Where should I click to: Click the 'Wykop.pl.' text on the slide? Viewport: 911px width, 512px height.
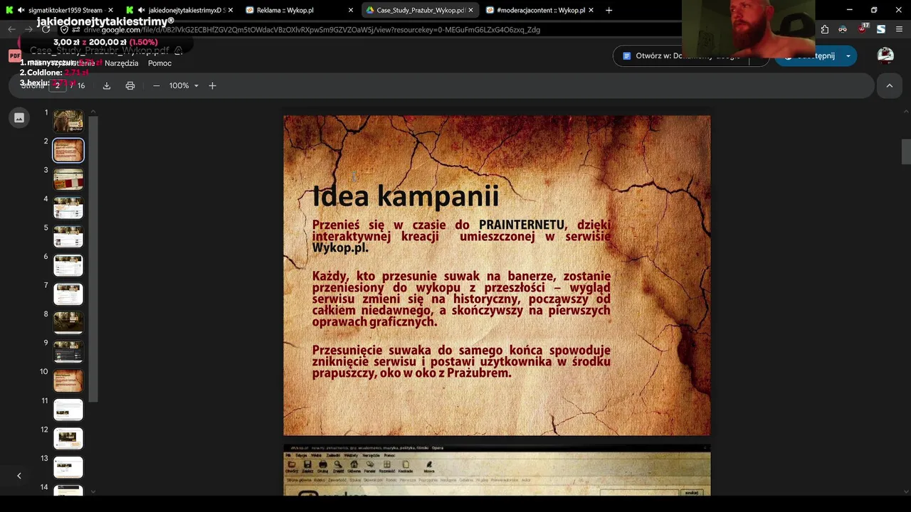click(340, 247)
